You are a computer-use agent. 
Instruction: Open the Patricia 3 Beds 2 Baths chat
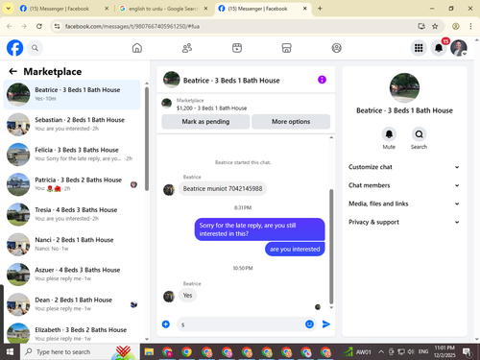72,184
